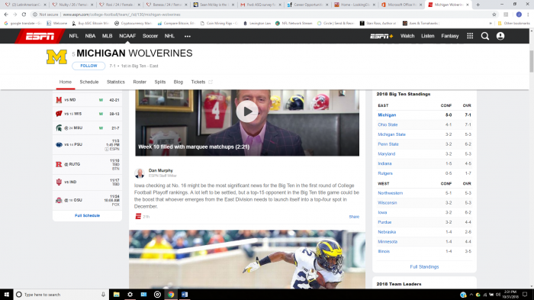Click Listen in the ESPN header
This screenshot has width=534, height=300.
(428, 36)
